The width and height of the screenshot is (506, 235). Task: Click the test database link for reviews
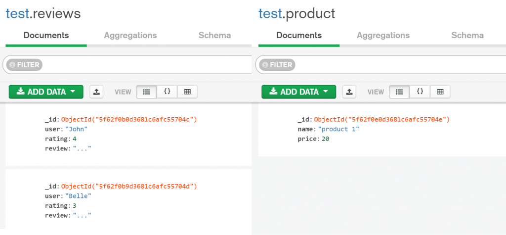(x=17, y=13)
